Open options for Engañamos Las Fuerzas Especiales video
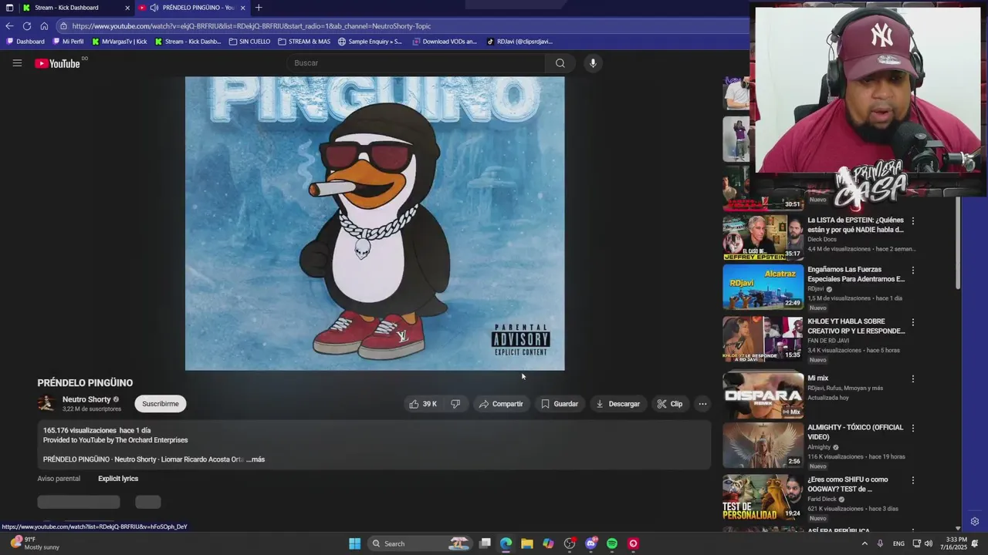The width and height of the screenshot is (988, 555). (913, 271)
